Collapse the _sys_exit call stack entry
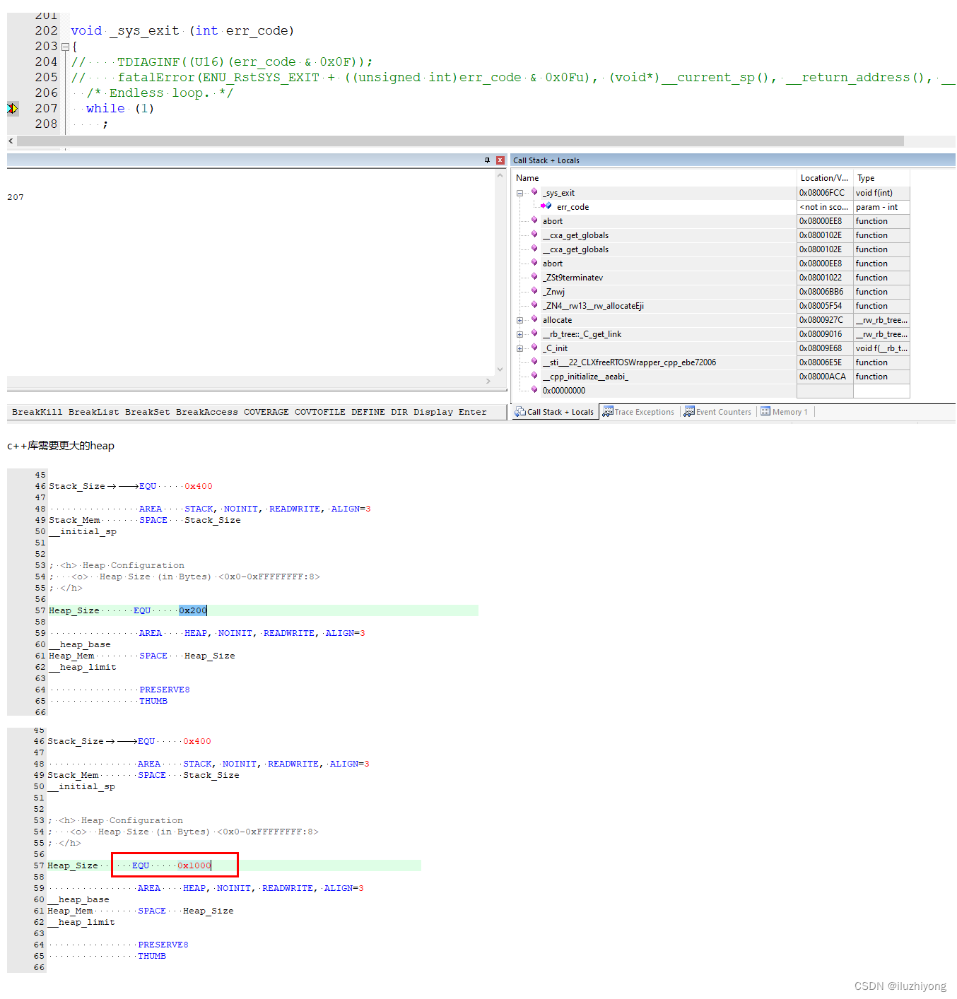 (x=520, y=192)
